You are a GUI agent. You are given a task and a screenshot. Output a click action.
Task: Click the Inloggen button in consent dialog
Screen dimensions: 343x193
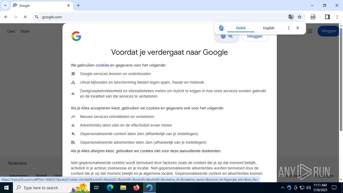[x=255, y=36]
